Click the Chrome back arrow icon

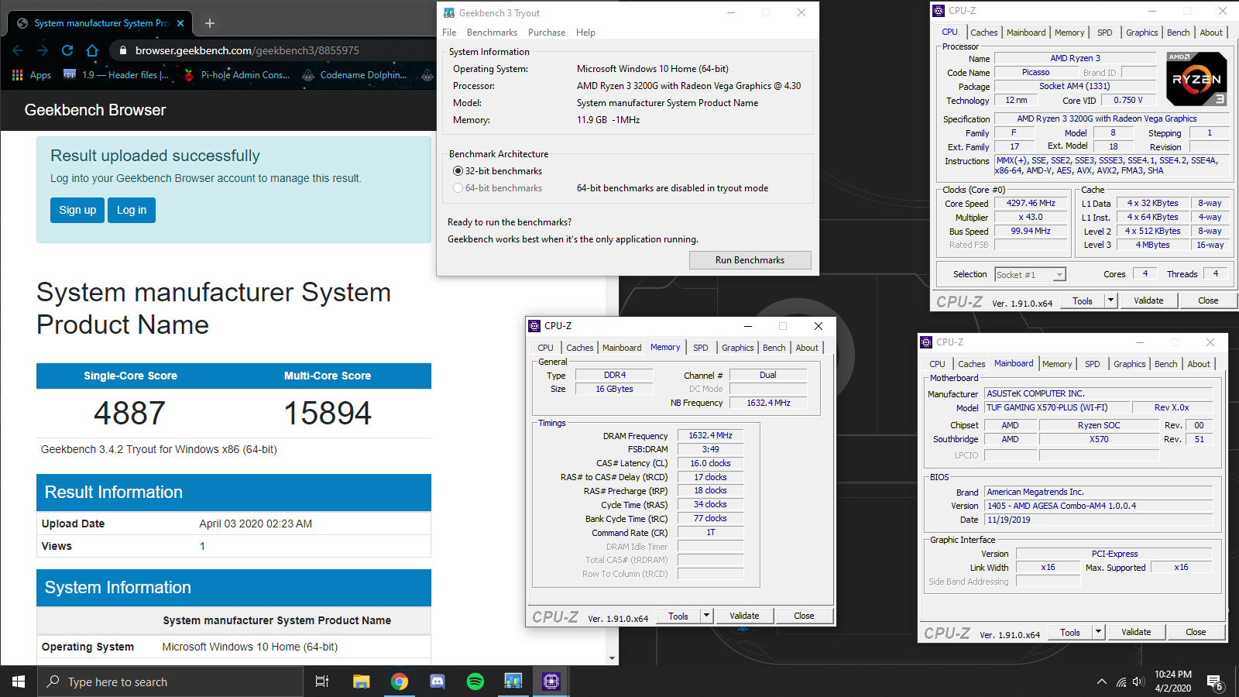point(19,50)
